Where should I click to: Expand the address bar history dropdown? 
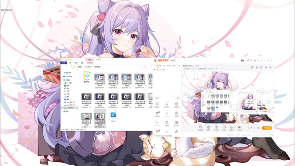click(141, 67)
